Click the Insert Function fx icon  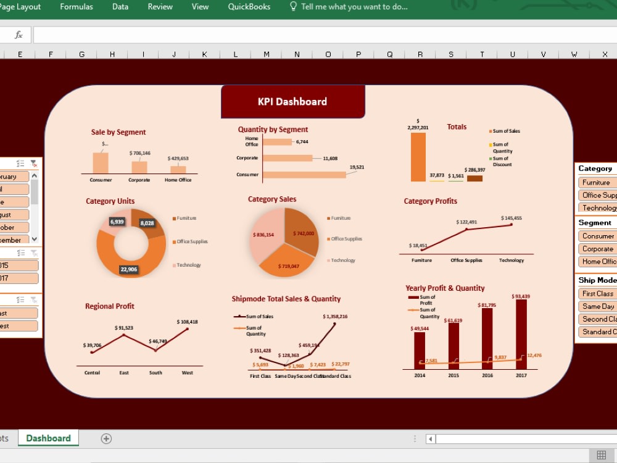click(x=19, y=34)
